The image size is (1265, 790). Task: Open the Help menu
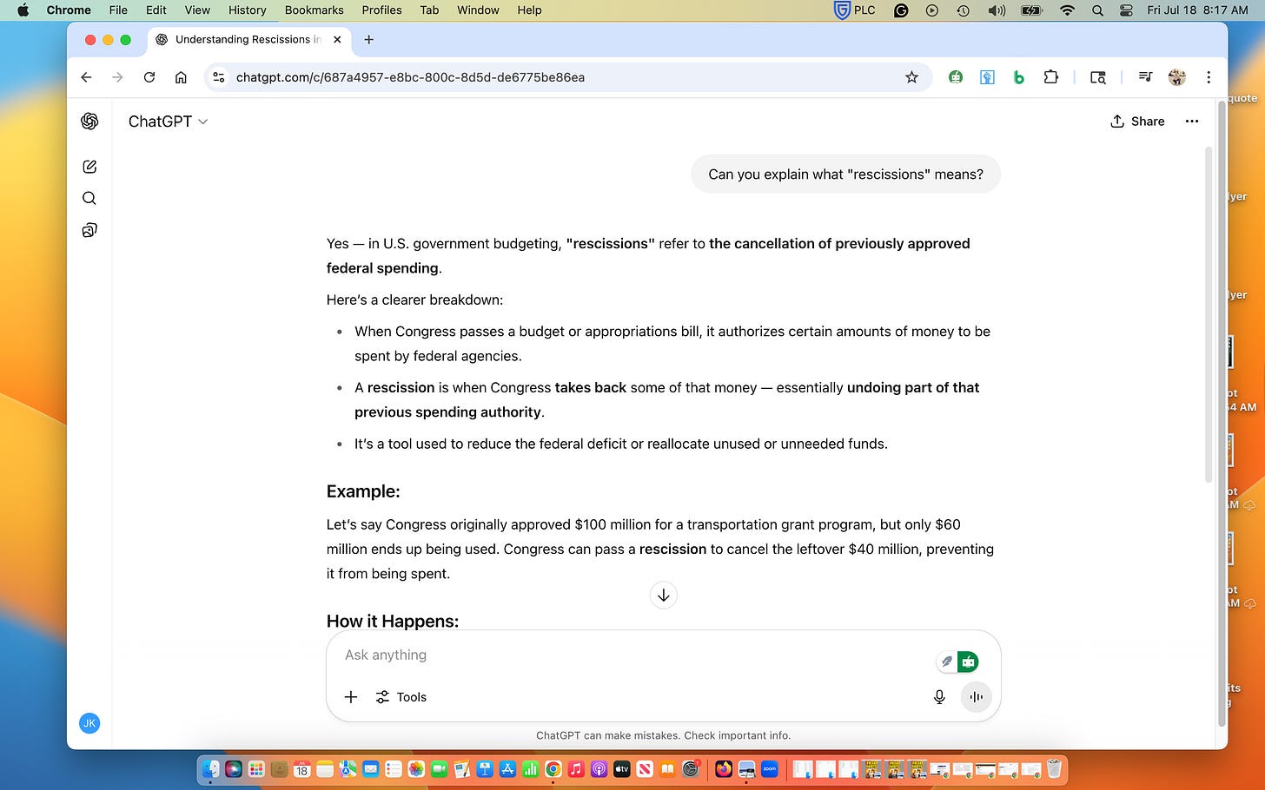(529, 10)
